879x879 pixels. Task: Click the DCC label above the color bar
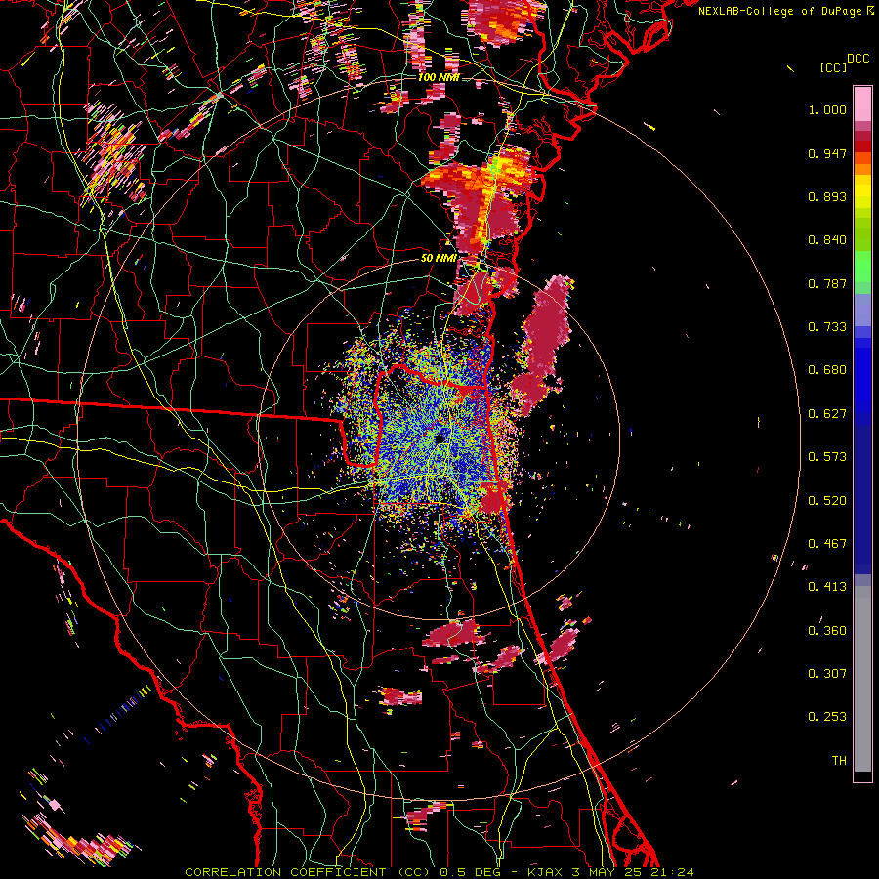[x=858, y=59]
